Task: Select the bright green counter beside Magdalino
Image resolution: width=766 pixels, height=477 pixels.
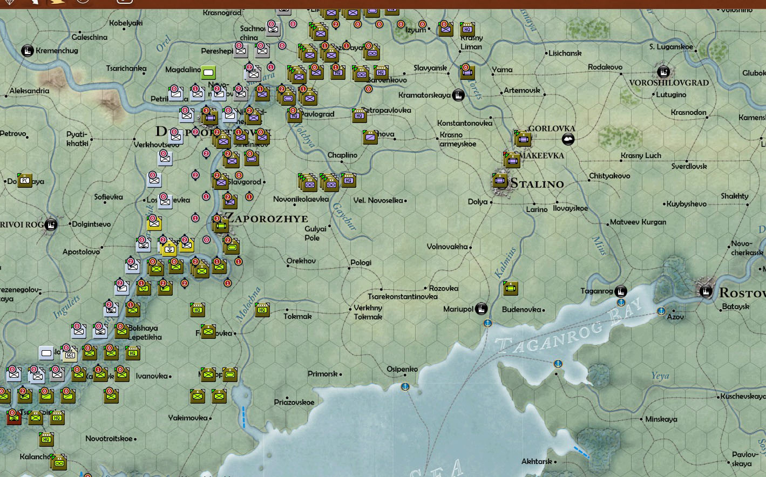Action: click(208, 72)
